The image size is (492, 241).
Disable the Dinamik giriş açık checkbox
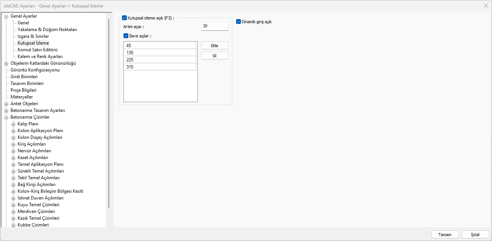coord(238,22)
